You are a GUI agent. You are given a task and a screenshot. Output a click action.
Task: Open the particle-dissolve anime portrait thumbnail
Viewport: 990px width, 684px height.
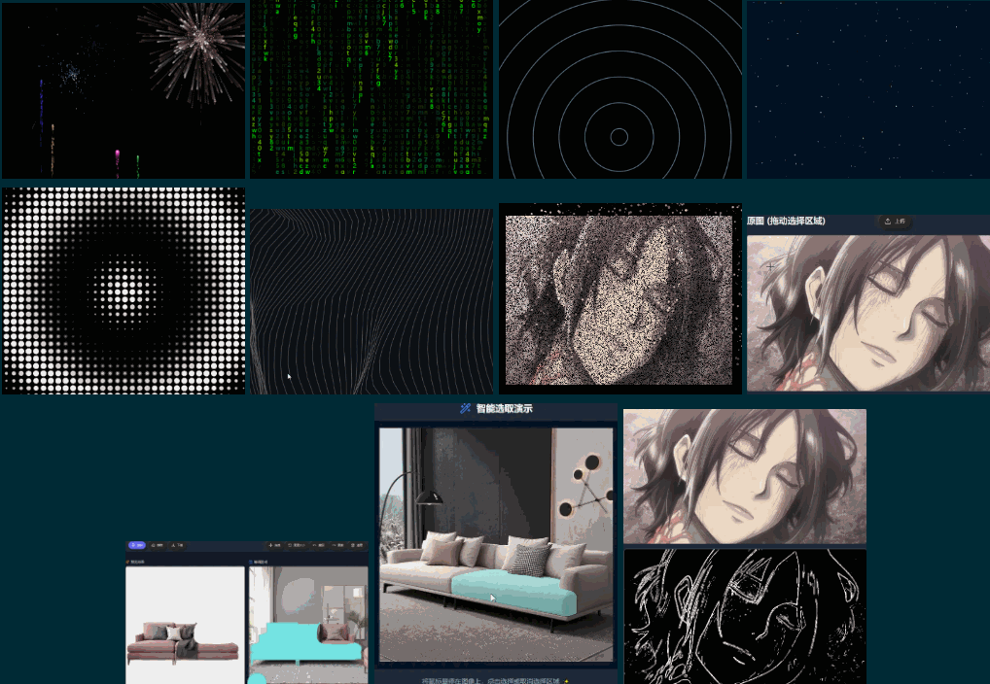(x=620, y=298)
